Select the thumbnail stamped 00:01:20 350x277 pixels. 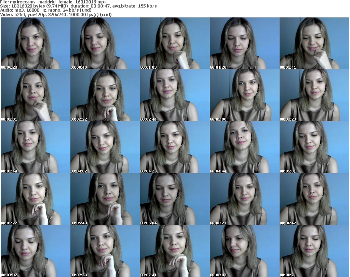(x=244, y=43)
